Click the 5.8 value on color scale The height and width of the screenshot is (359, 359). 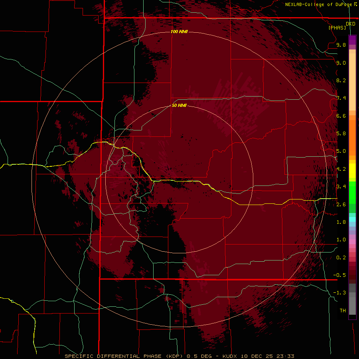click(x=341, y=134)
